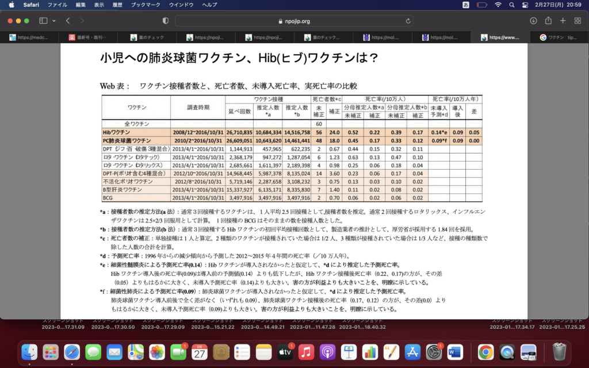Go back to the previous page
Image resolution: width=589 pixels, height=368 pixels.
pos(68,21)
